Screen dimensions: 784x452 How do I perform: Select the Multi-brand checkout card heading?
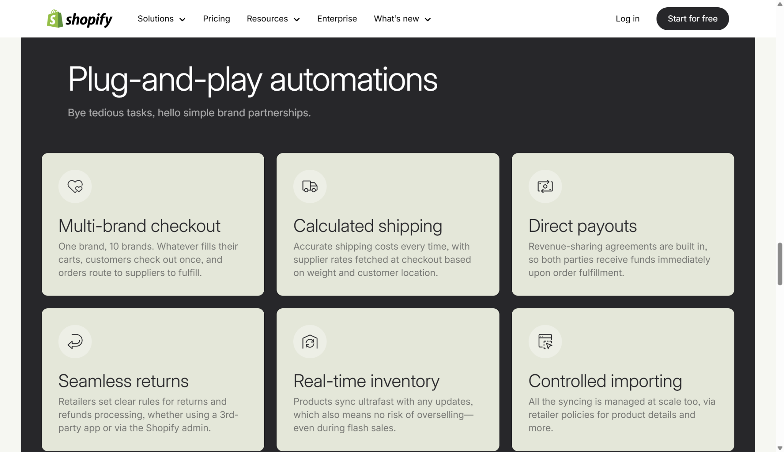pyautogui.click(x=139, y=226)
